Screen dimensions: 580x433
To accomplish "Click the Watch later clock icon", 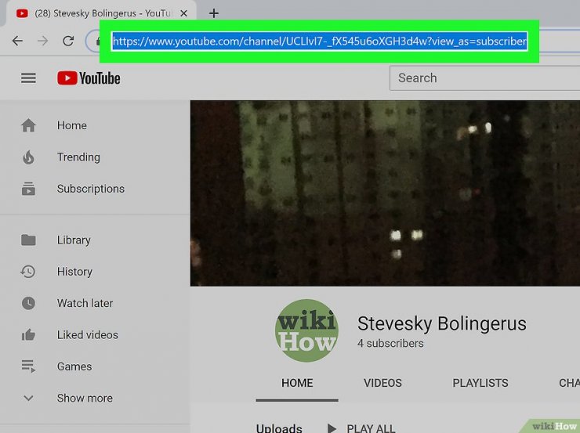I will [x=28, y=303].
